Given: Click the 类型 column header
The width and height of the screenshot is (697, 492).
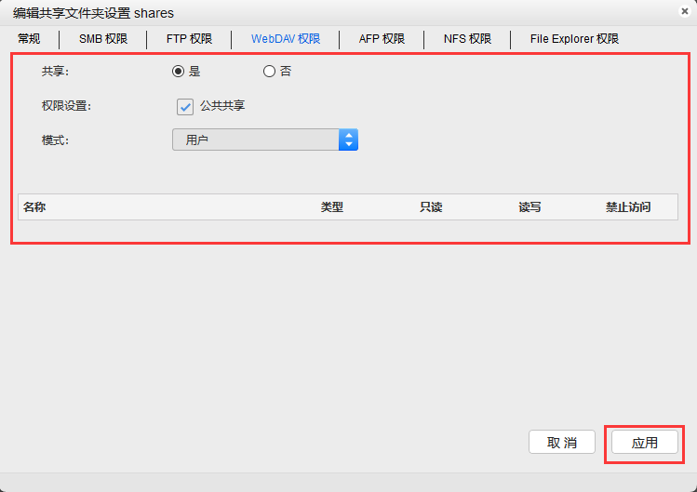Looking at the screenshot, I should (332, 207).
